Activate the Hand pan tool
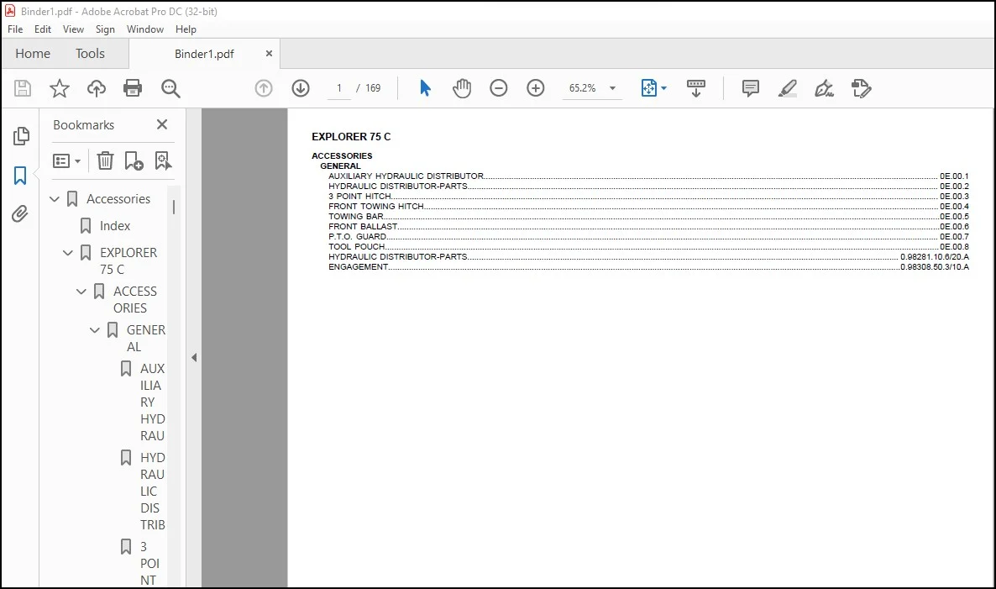 pos(462,88)
